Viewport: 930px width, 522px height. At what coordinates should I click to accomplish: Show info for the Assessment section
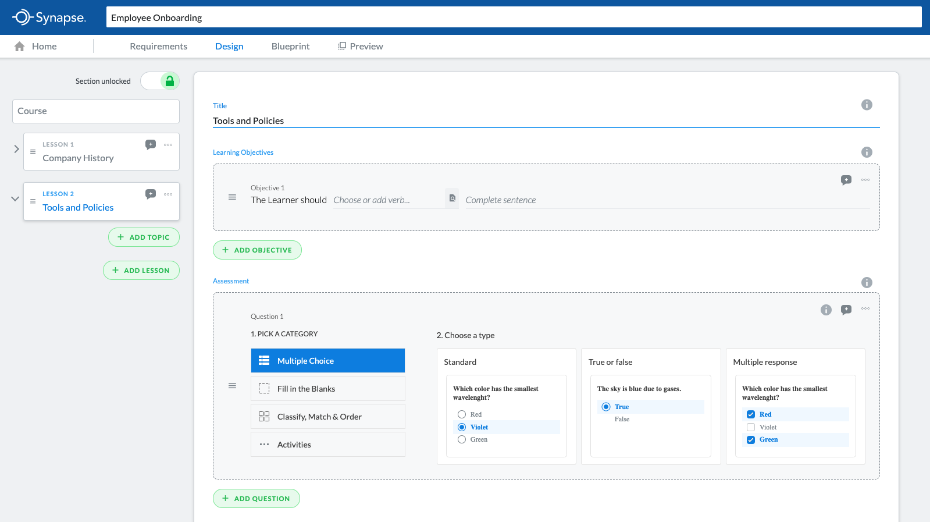pos(867,282)
